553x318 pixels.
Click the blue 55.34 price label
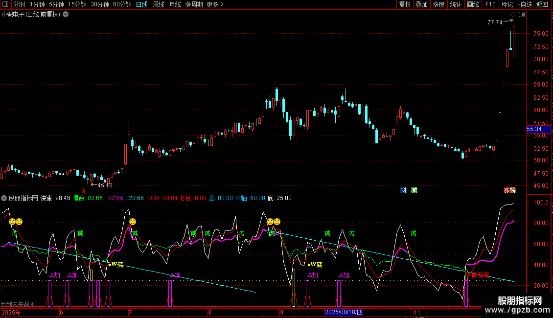(x=534, y=129)
